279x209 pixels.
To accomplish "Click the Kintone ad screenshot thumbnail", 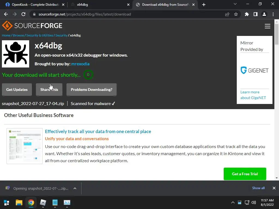I will point(25,146).
